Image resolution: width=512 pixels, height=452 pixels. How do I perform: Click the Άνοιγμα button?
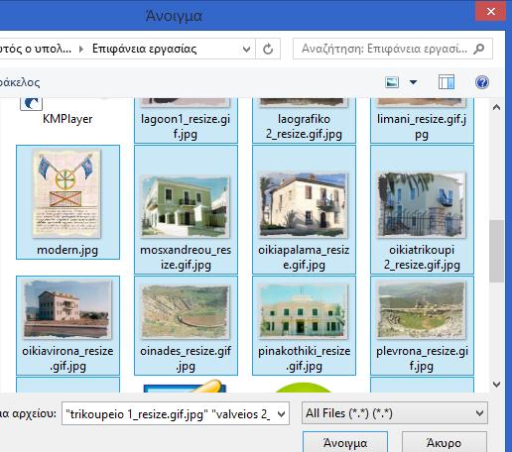click(x=345, y=442)
